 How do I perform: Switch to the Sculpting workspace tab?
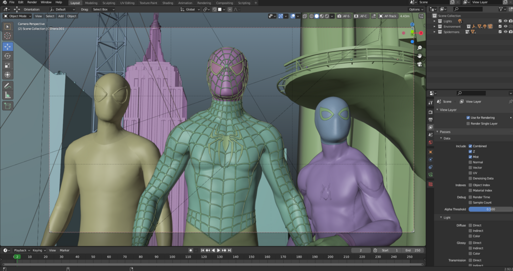coord(109,3)
